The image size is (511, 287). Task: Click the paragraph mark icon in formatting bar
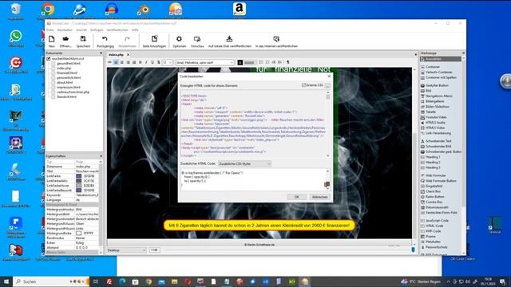tap(287, 62)
